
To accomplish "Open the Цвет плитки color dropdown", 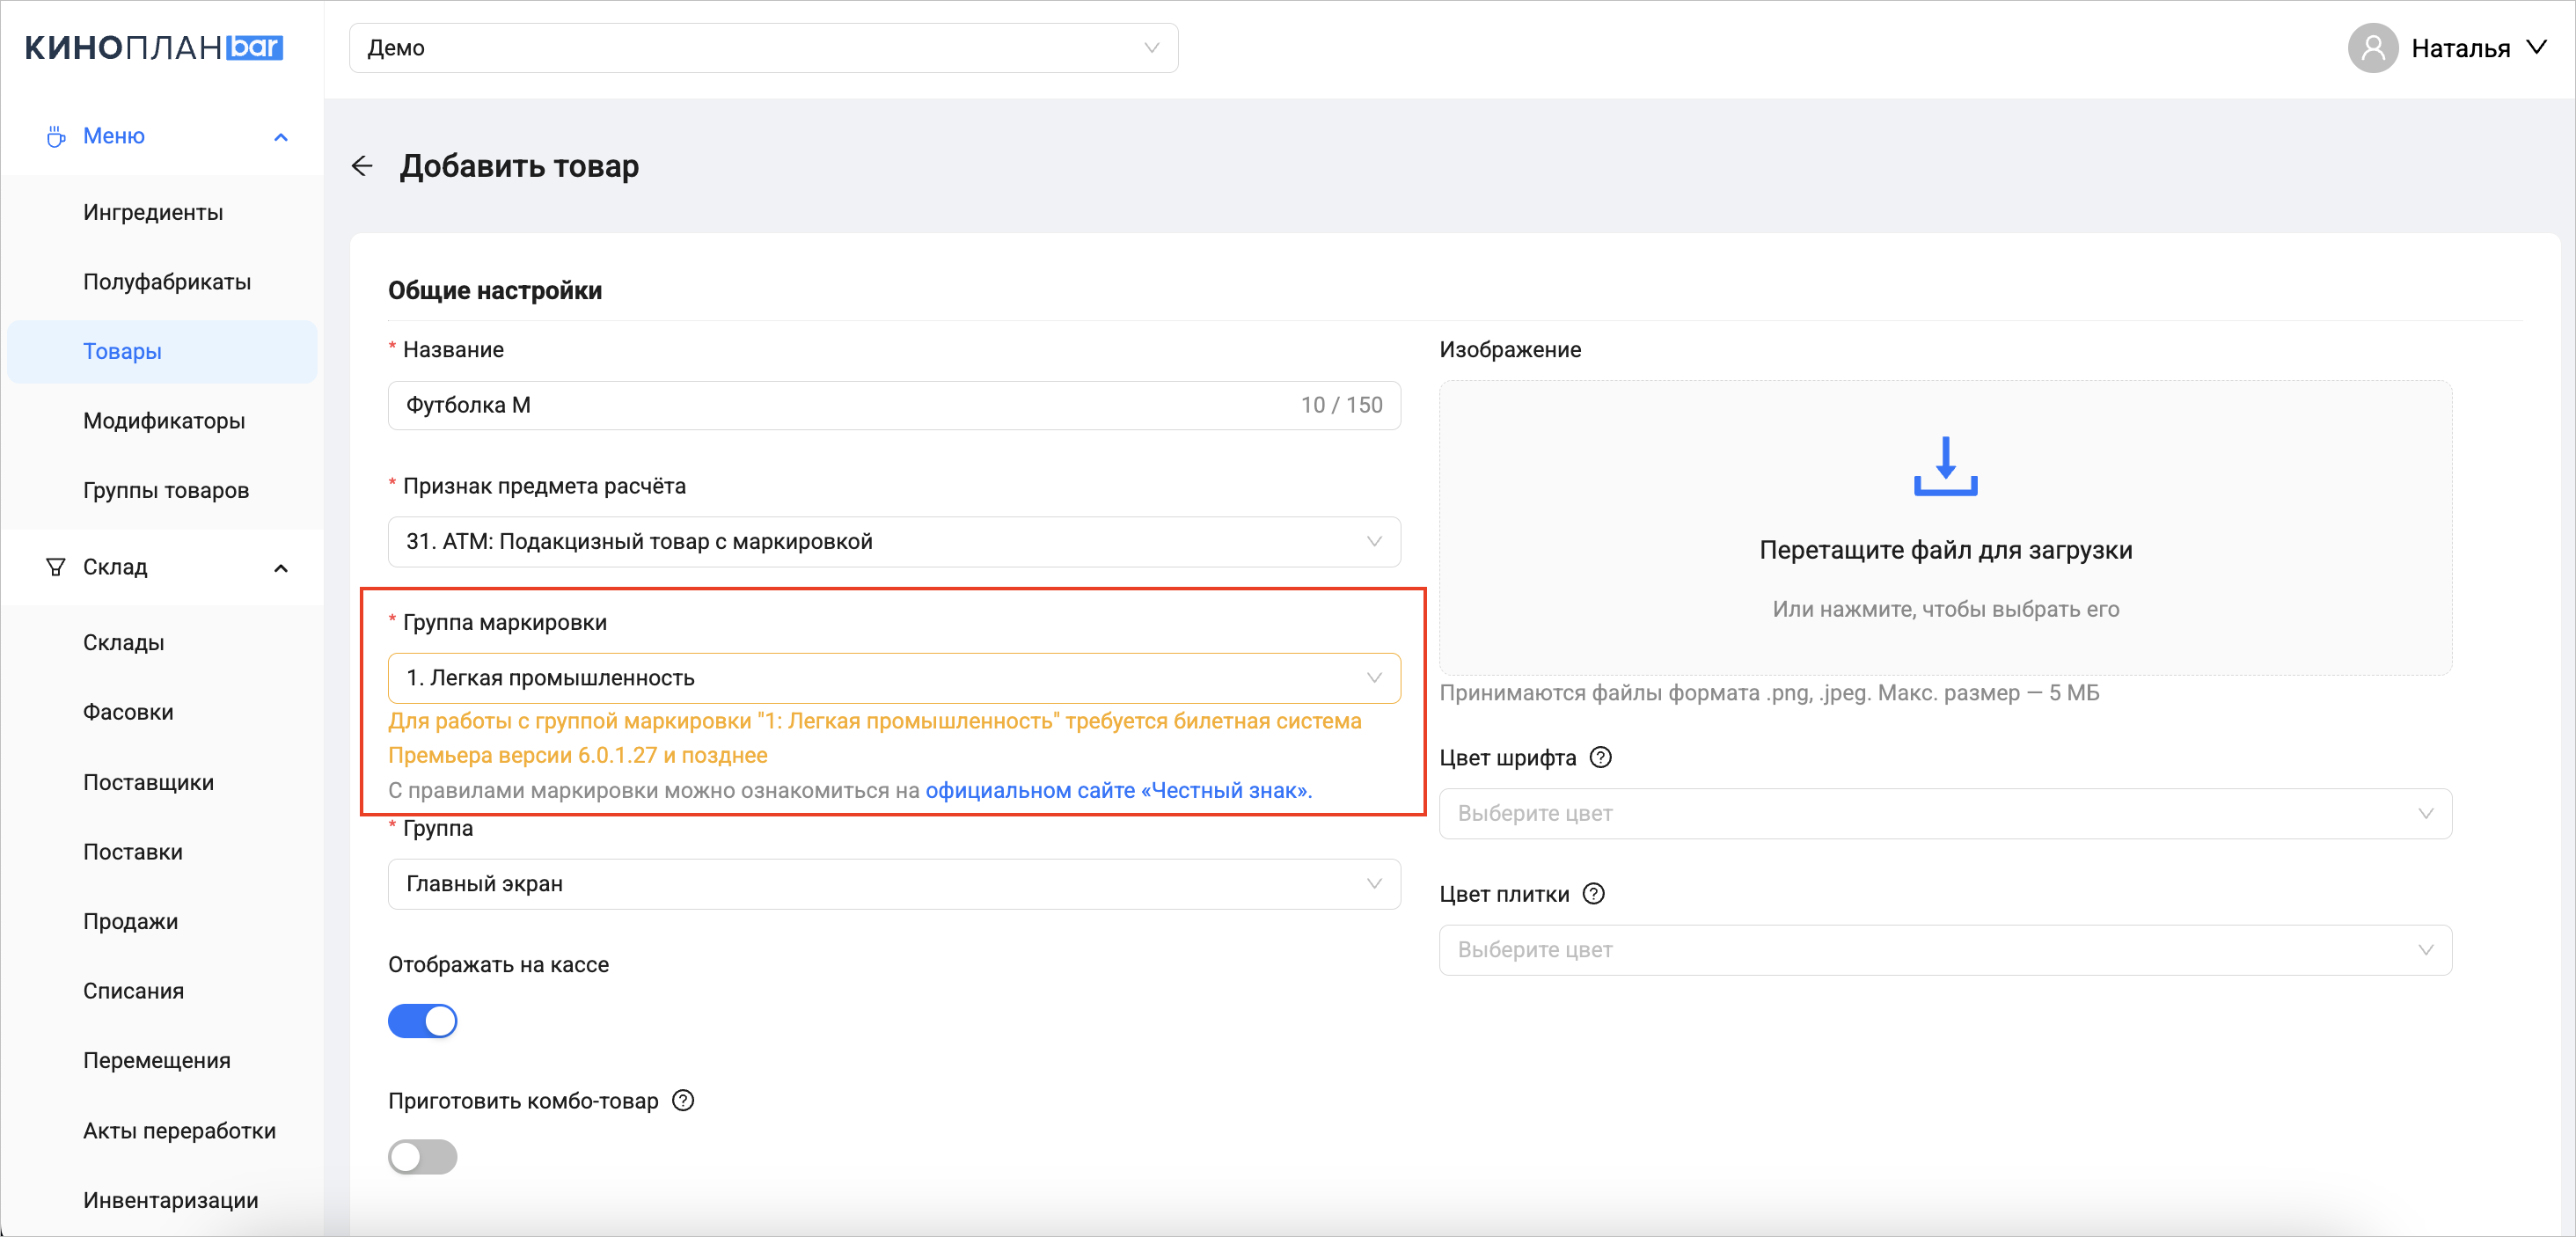I will click(x=1945, y=950).
